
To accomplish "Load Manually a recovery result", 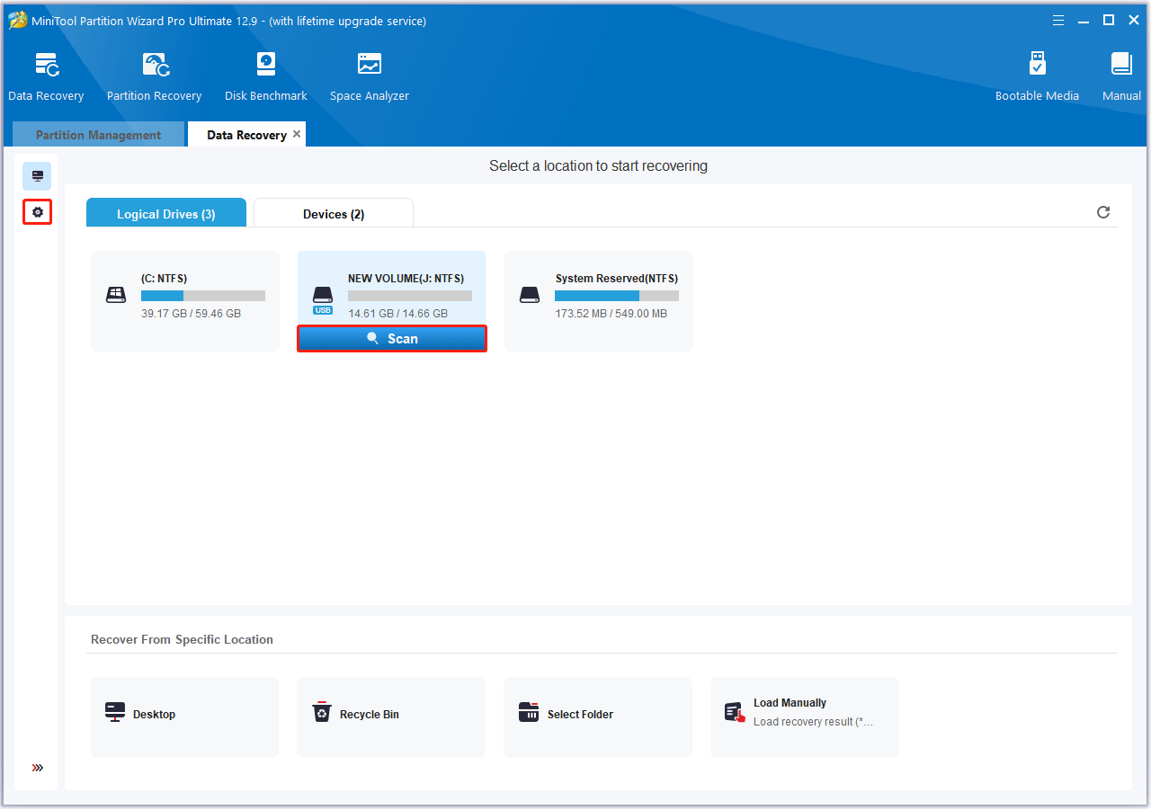I will tap(805, 717).
